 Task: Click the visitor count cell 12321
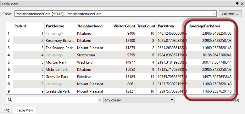pos(124,91)
